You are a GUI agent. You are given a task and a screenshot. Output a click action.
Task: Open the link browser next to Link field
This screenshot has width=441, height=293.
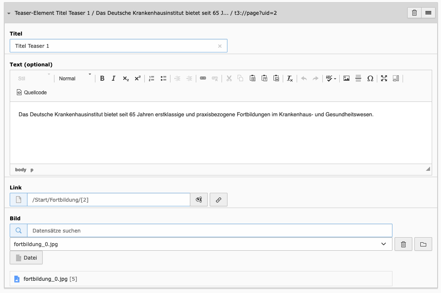tap(218, 200)
